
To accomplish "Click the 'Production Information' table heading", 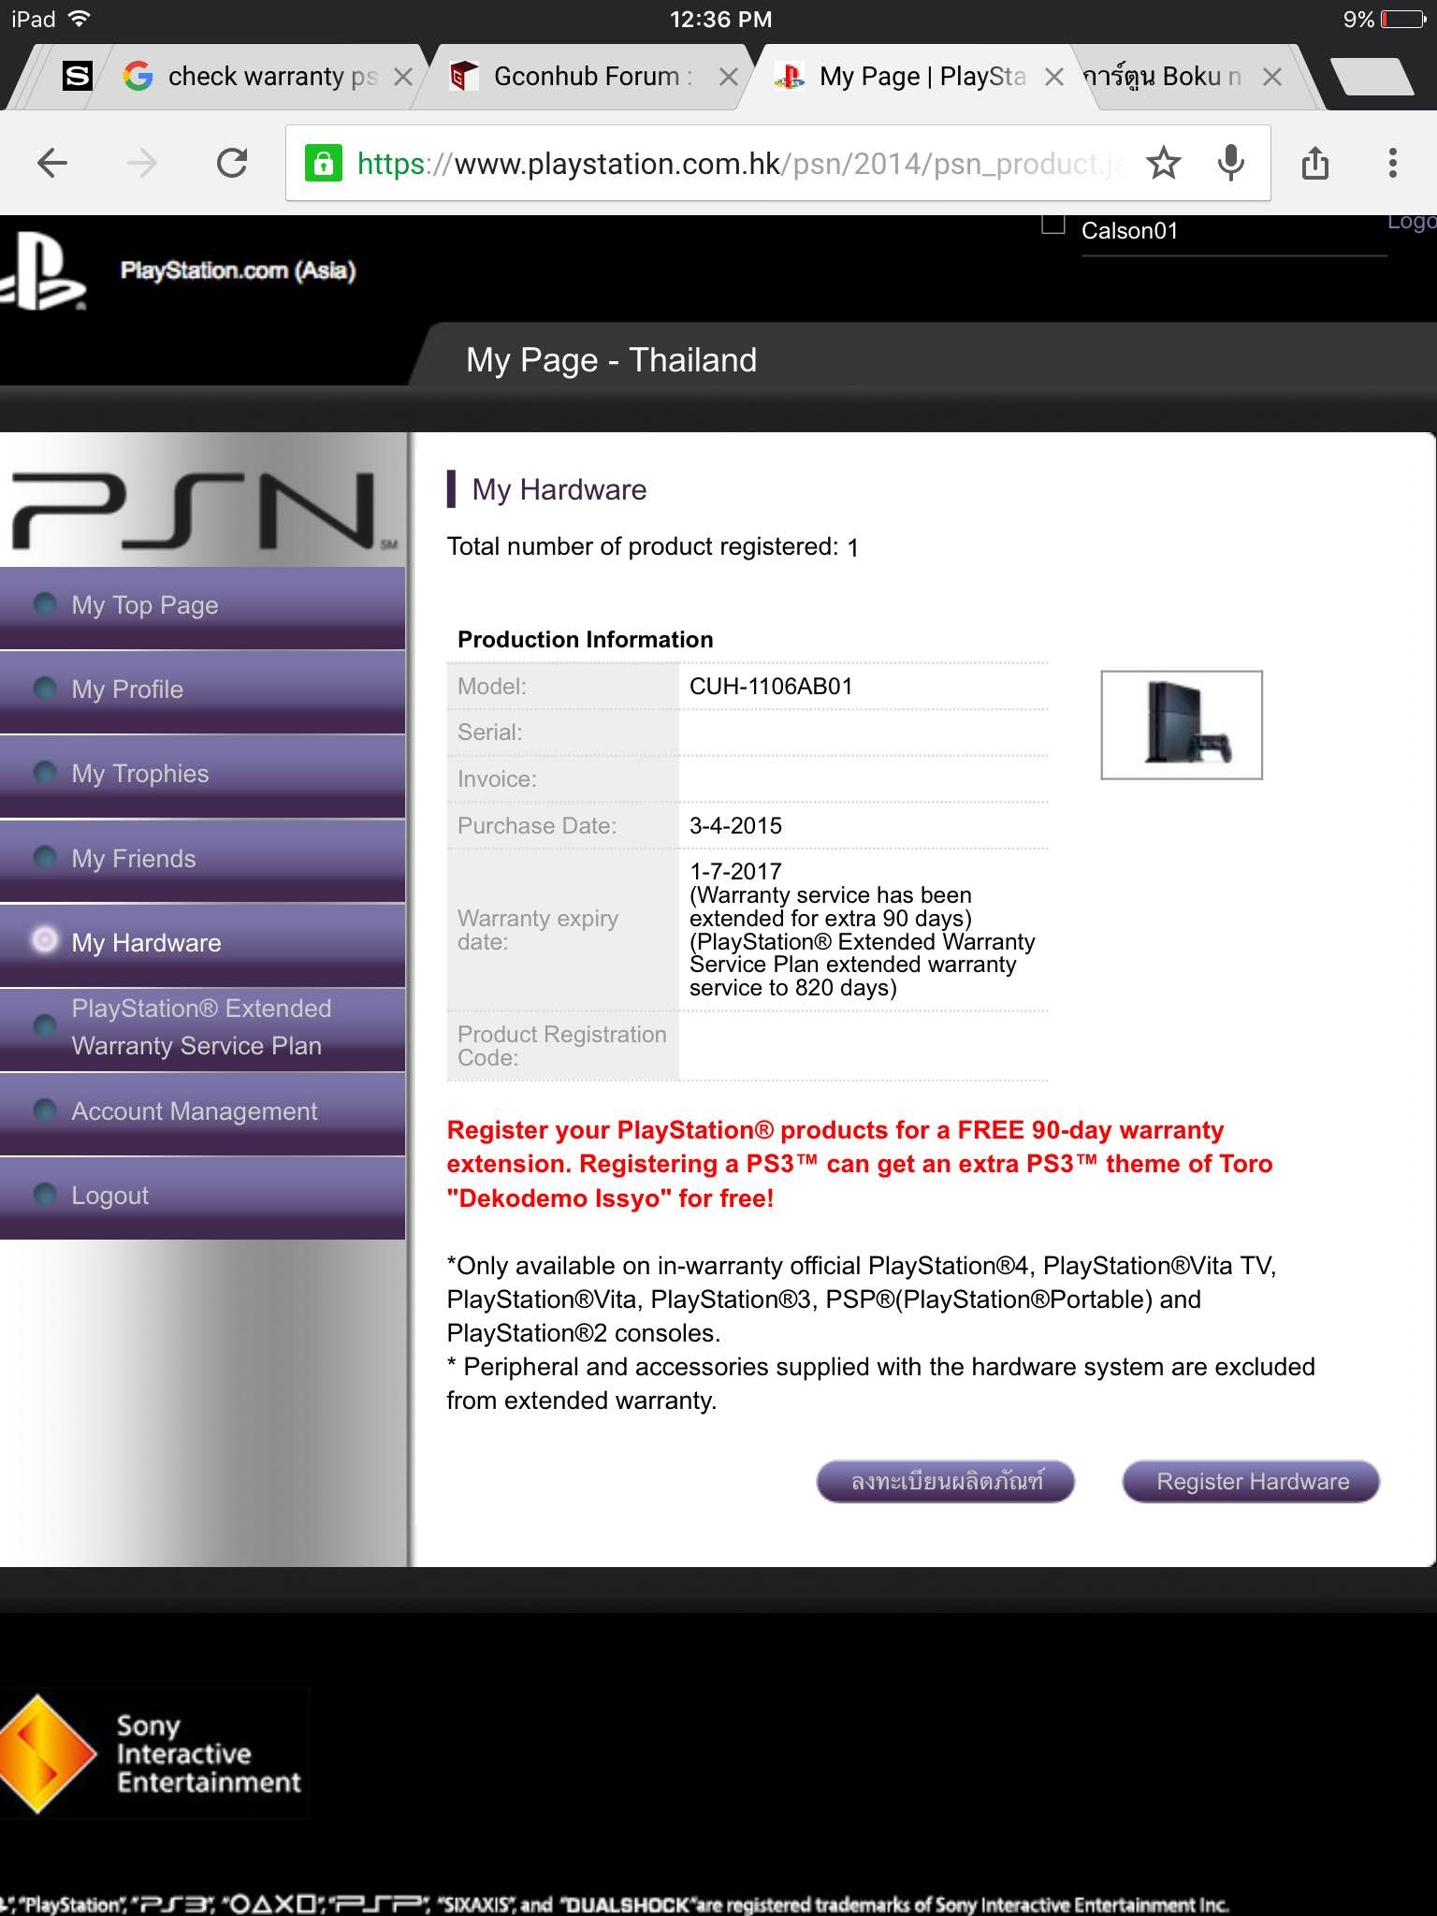I will click(585, 640).
